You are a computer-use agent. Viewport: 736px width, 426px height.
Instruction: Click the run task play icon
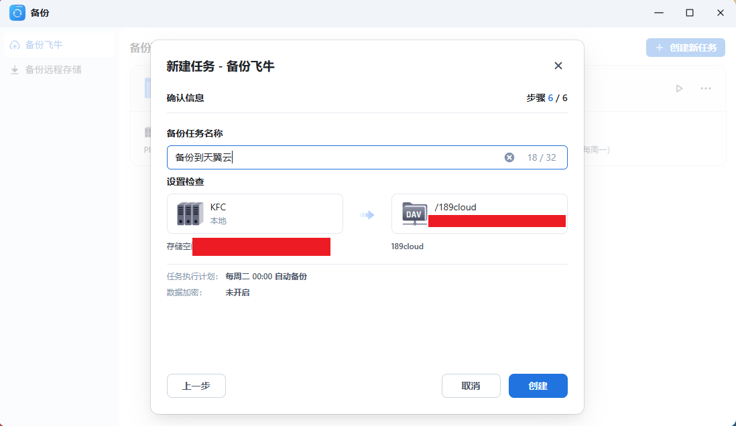point(679,88)
